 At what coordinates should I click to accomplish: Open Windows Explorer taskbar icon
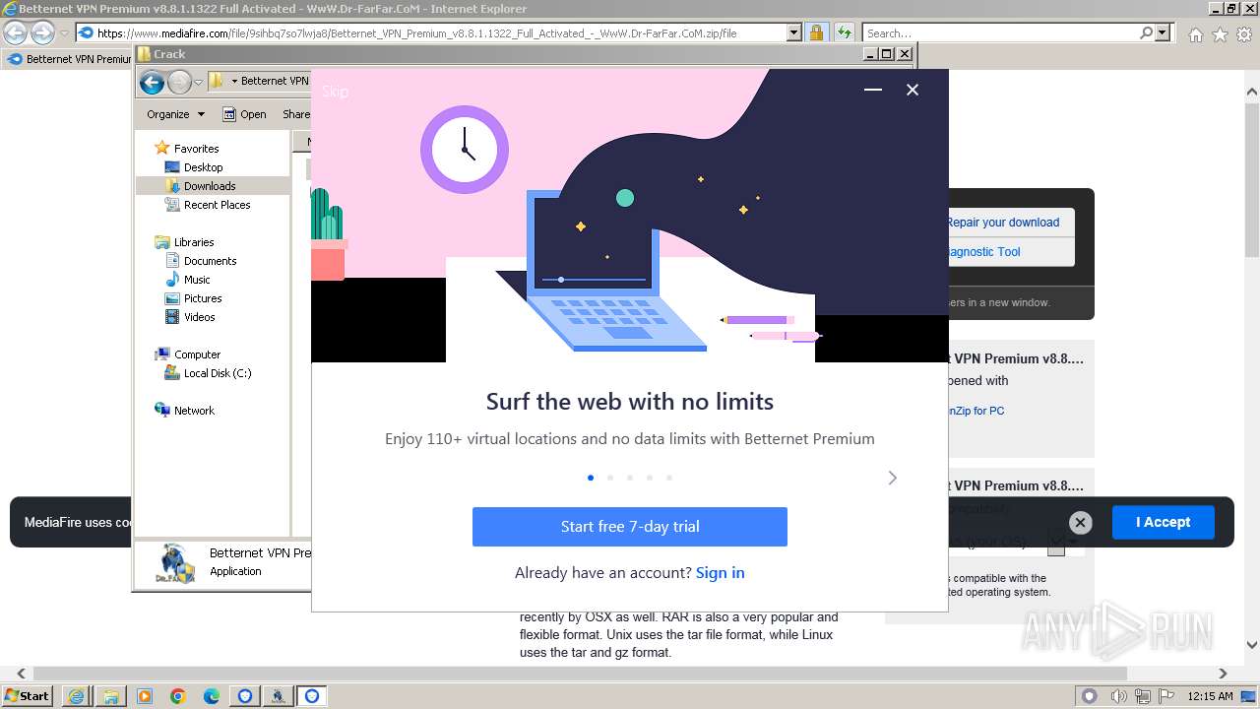click(110, 696)
